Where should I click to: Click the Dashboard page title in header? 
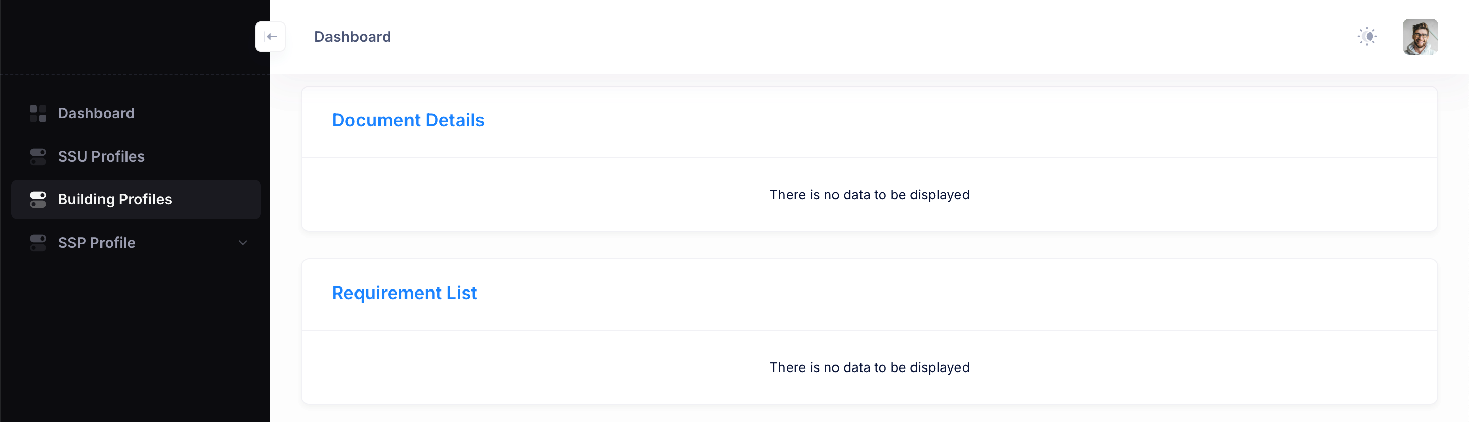click(352, 37)
